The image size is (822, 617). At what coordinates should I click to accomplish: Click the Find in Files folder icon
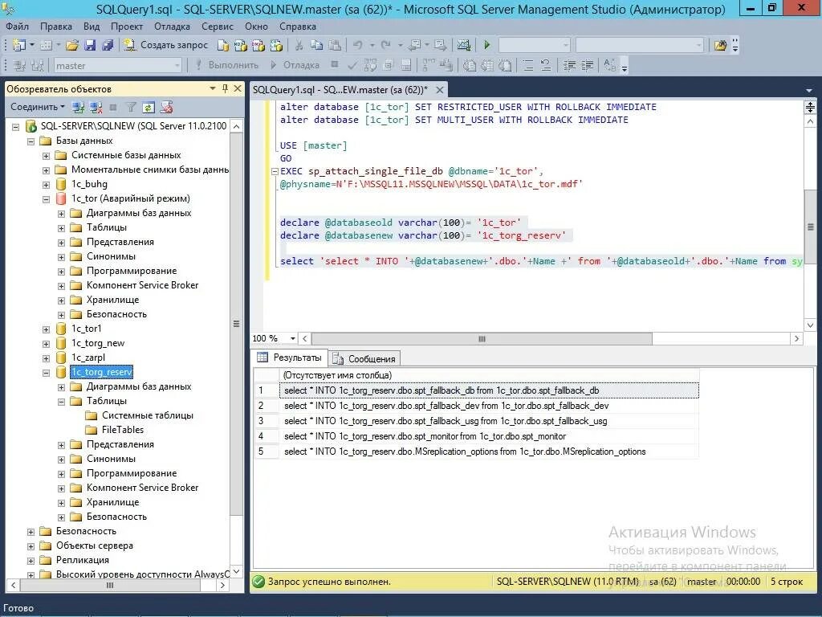(x=720, y=45)
